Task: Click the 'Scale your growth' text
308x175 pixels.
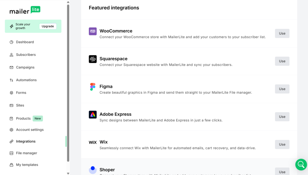Action: point(23,26)
